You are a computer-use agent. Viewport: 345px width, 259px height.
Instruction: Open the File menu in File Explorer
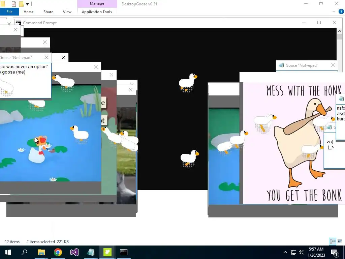[9, 12]
